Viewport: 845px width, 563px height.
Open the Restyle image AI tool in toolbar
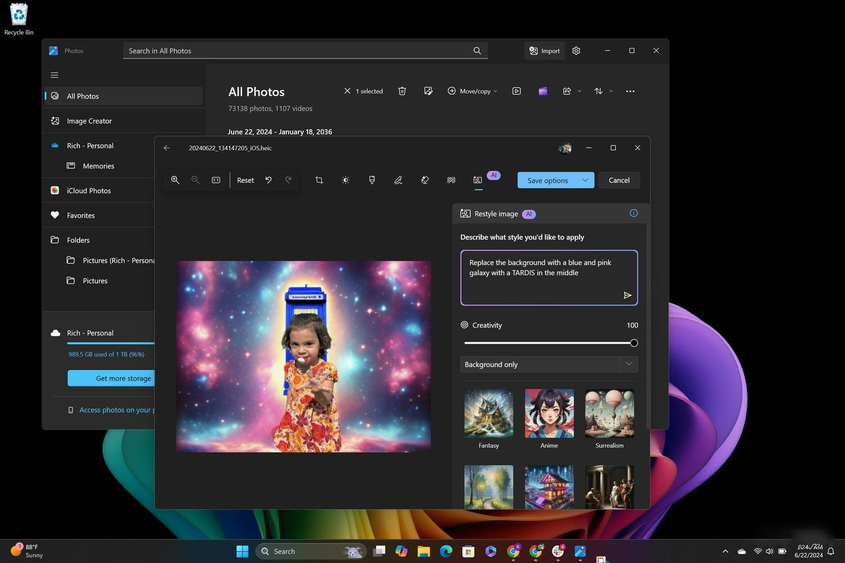click(478, 180)
